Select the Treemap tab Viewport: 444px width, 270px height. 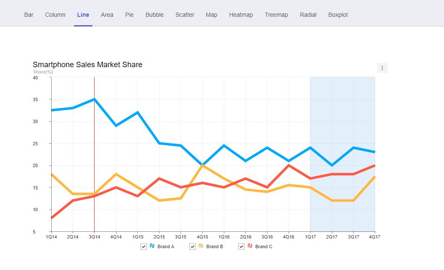276,15
